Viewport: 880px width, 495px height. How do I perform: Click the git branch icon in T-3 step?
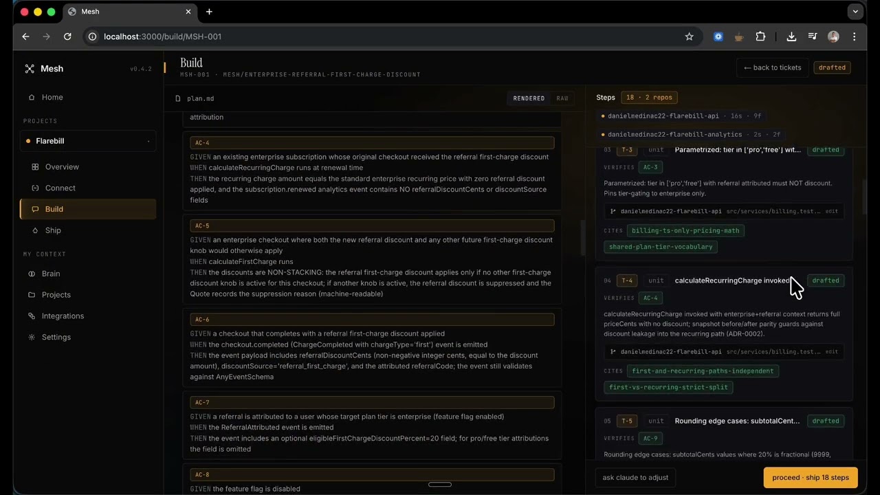(613, 212)
